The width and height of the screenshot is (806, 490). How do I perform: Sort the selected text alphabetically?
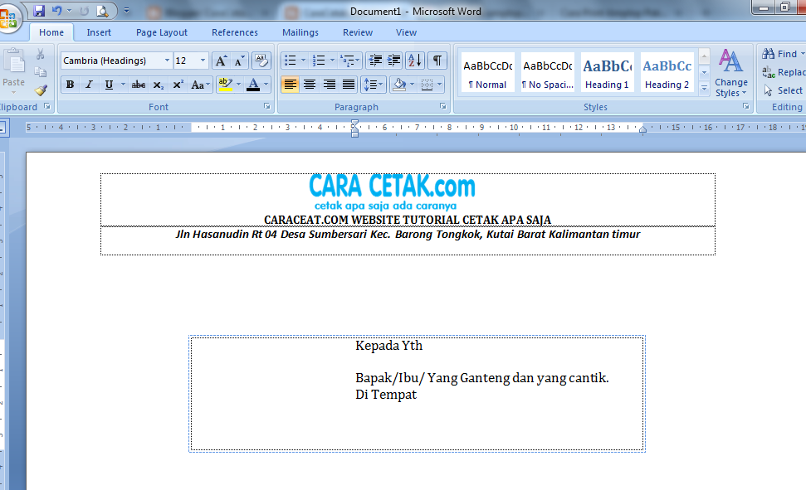click(x=415, y=61)
